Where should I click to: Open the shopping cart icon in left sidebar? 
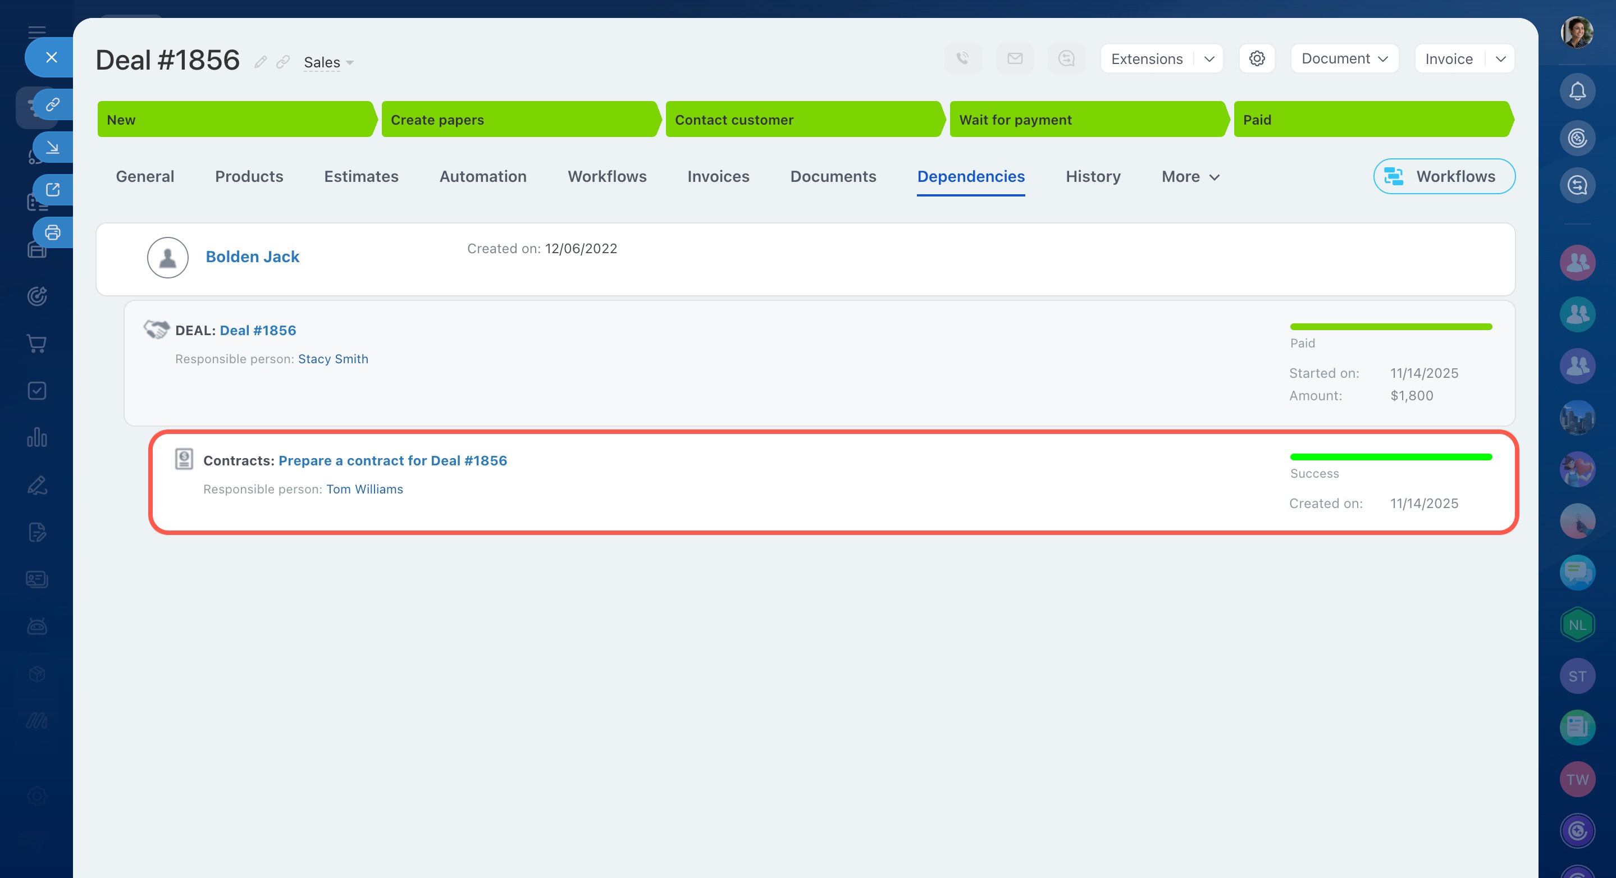[x=37, y=343]
